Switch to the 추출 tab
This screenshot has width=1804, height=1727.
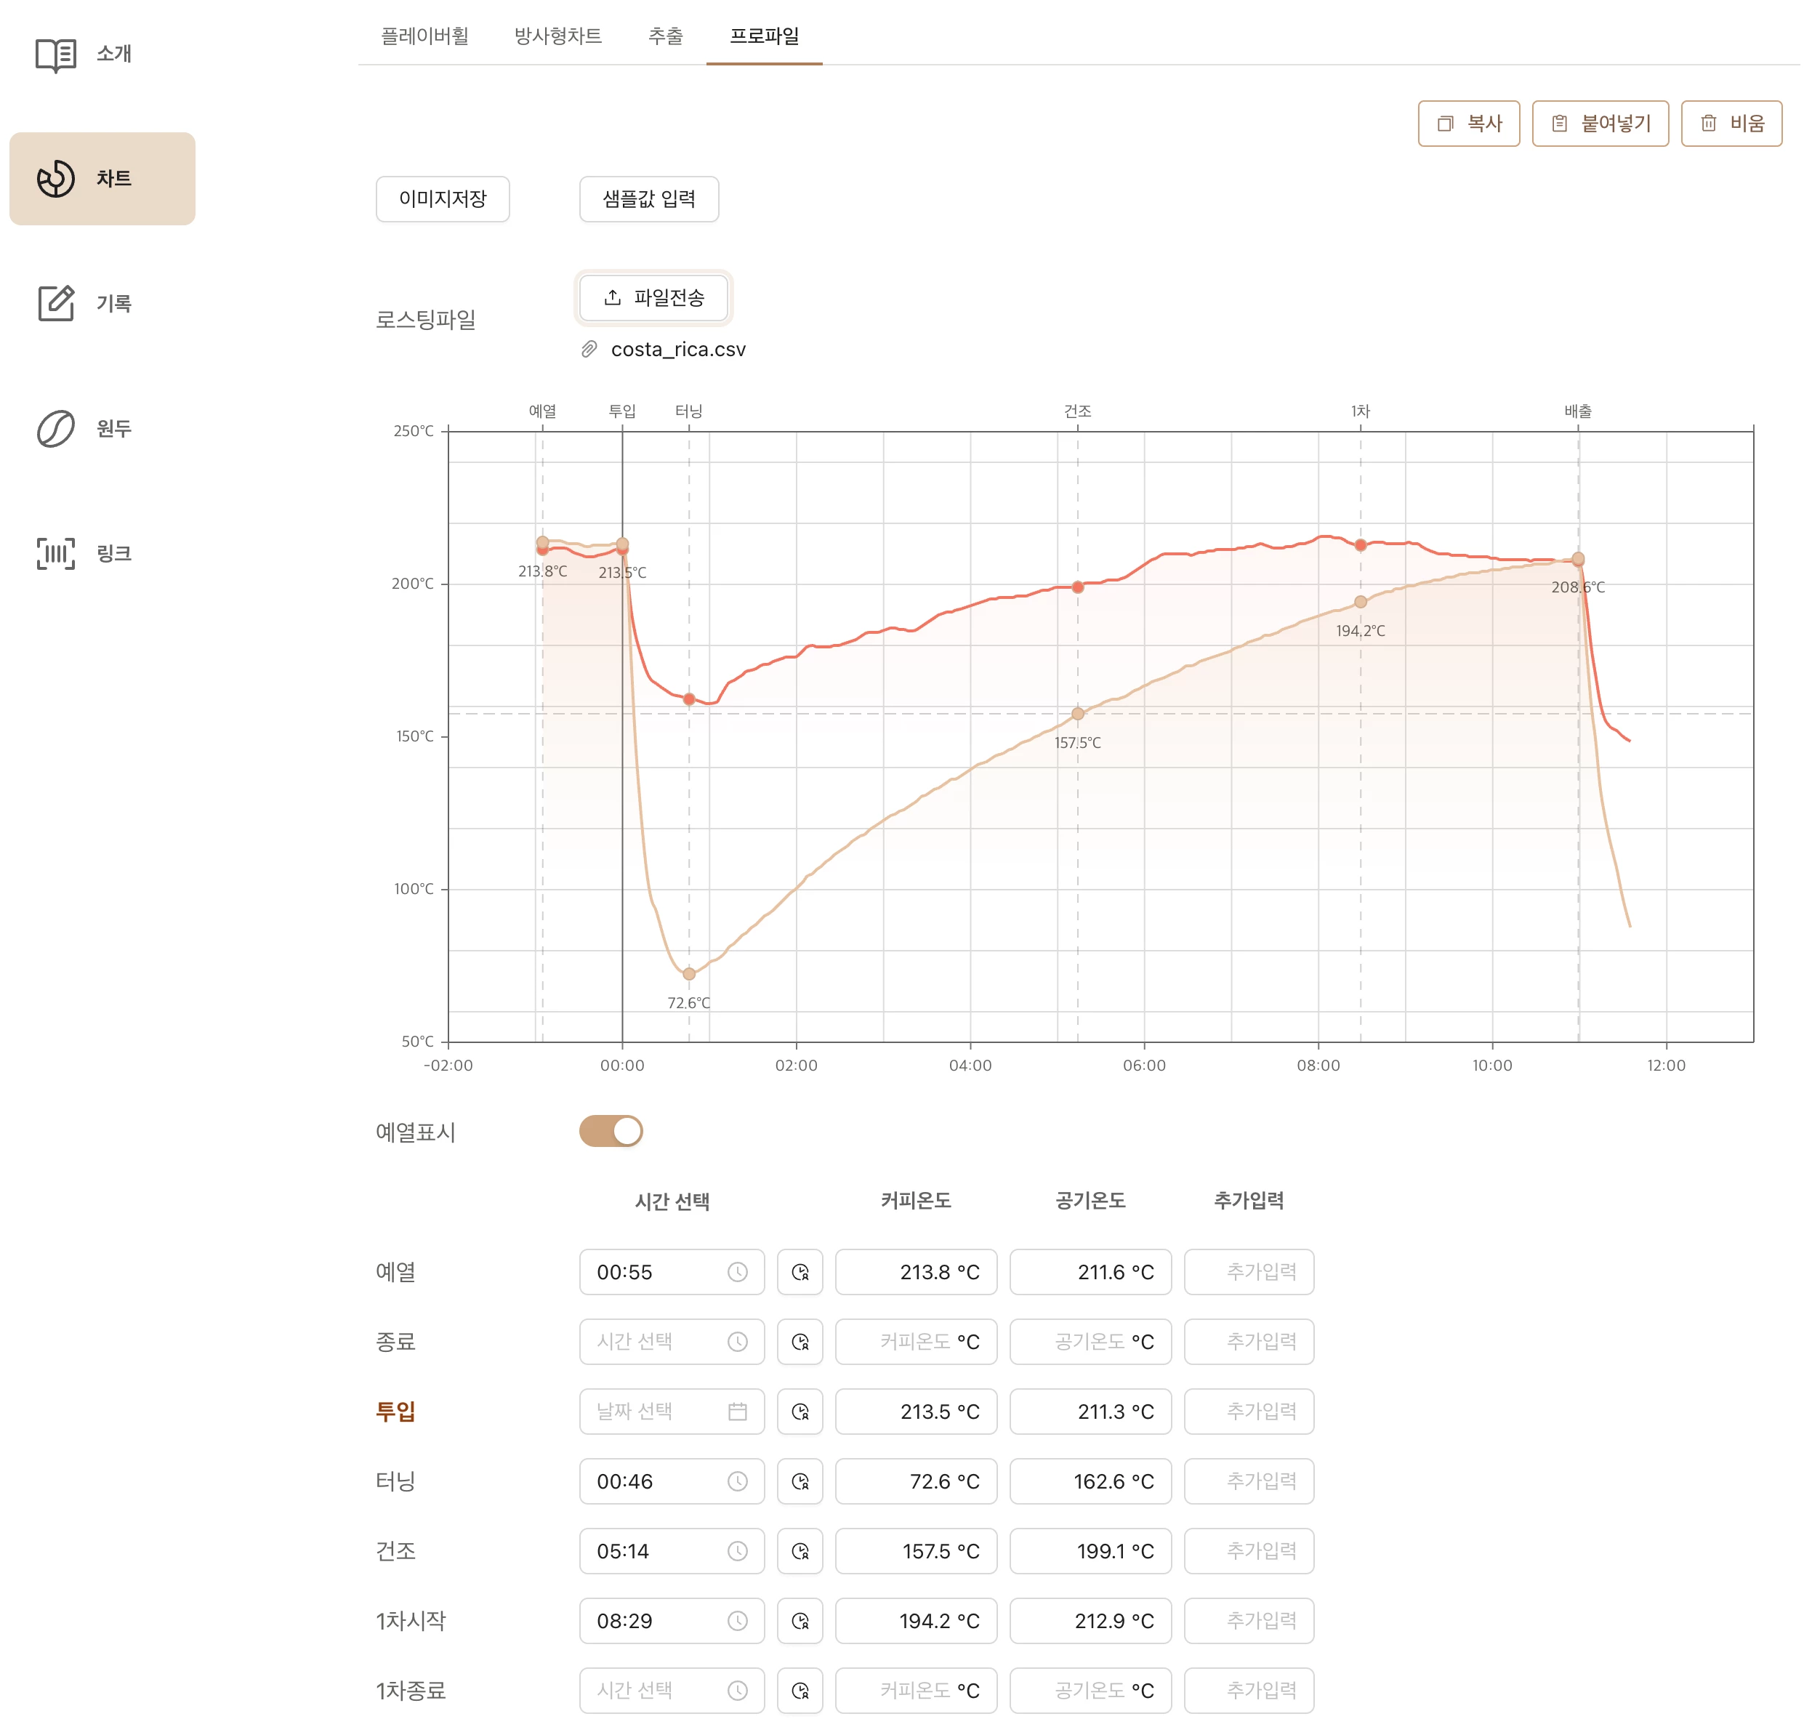[x=666, y=36]
